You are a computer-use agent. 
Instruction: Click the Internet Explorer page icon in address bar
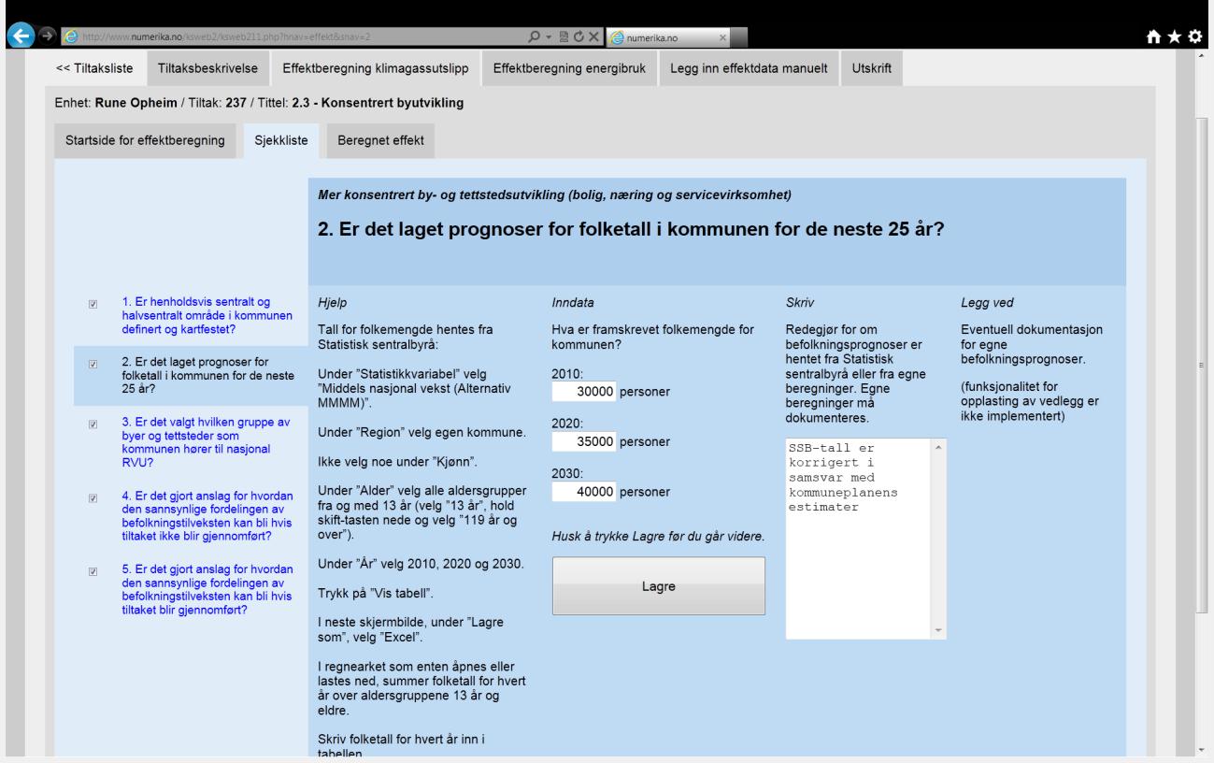[69, 36]
